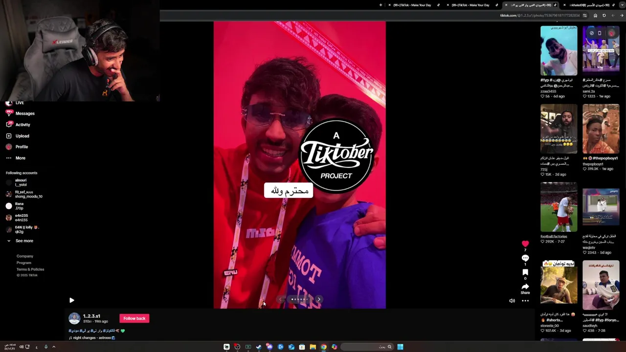Like the post with the heart icon

525,244
